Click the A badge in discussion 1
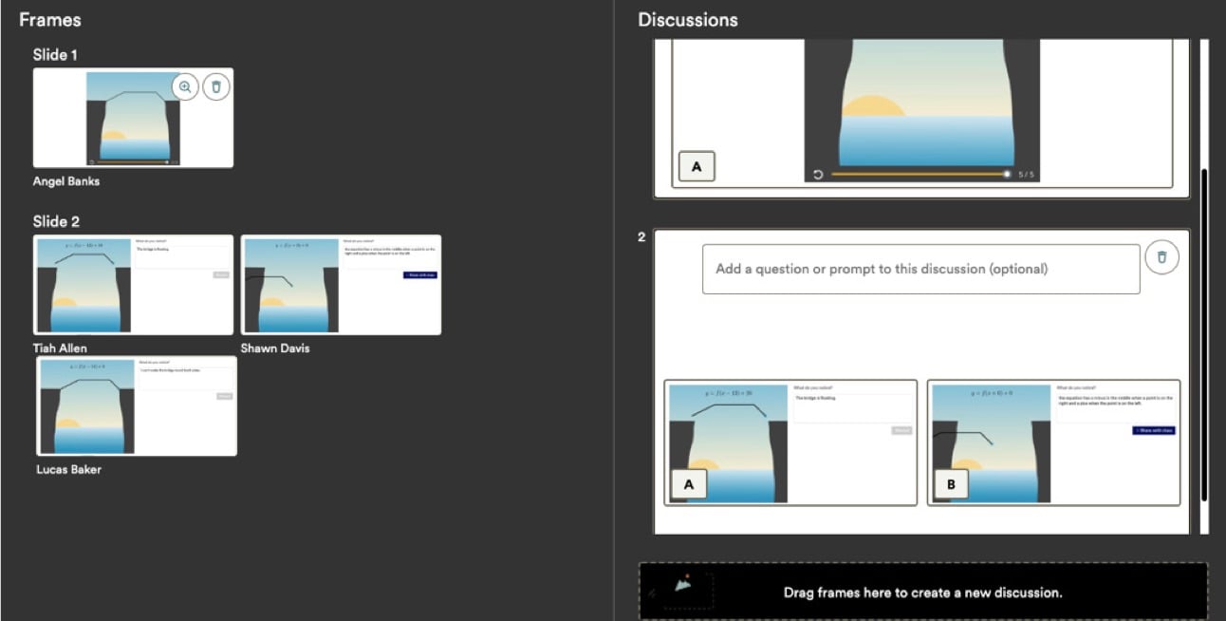 tap(697, 166)
